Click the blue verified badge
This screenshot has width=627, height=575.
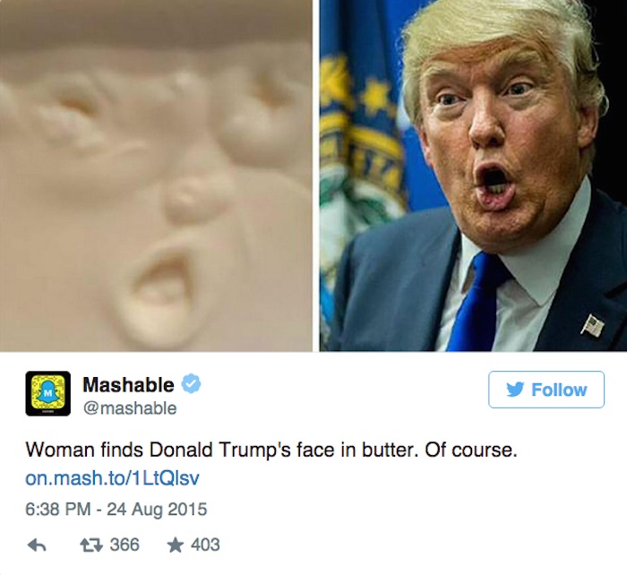pos(191,384)
